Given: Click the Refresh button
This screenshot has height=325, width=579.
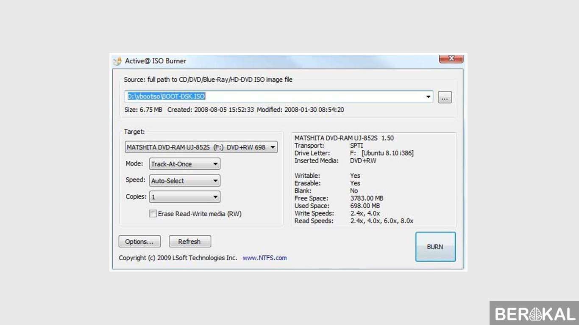Looking at the screenshot, I should pyautogui.click(x=189, y=242).
